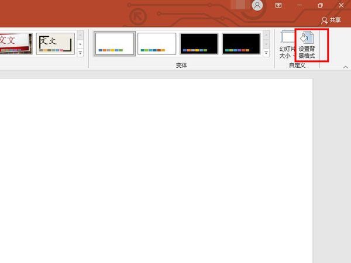The image size is (351, 263).
Task: Apply the red 文文 theme
Action: [15, 43]
